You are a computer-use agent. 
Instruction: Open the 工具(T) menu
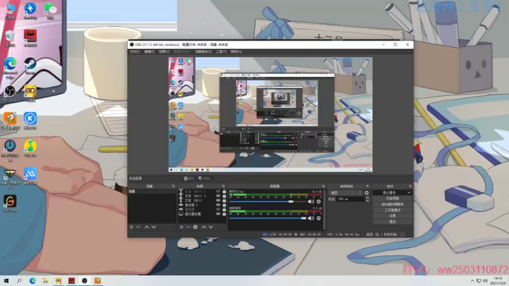pyautogui.click(x=221, y=51)
